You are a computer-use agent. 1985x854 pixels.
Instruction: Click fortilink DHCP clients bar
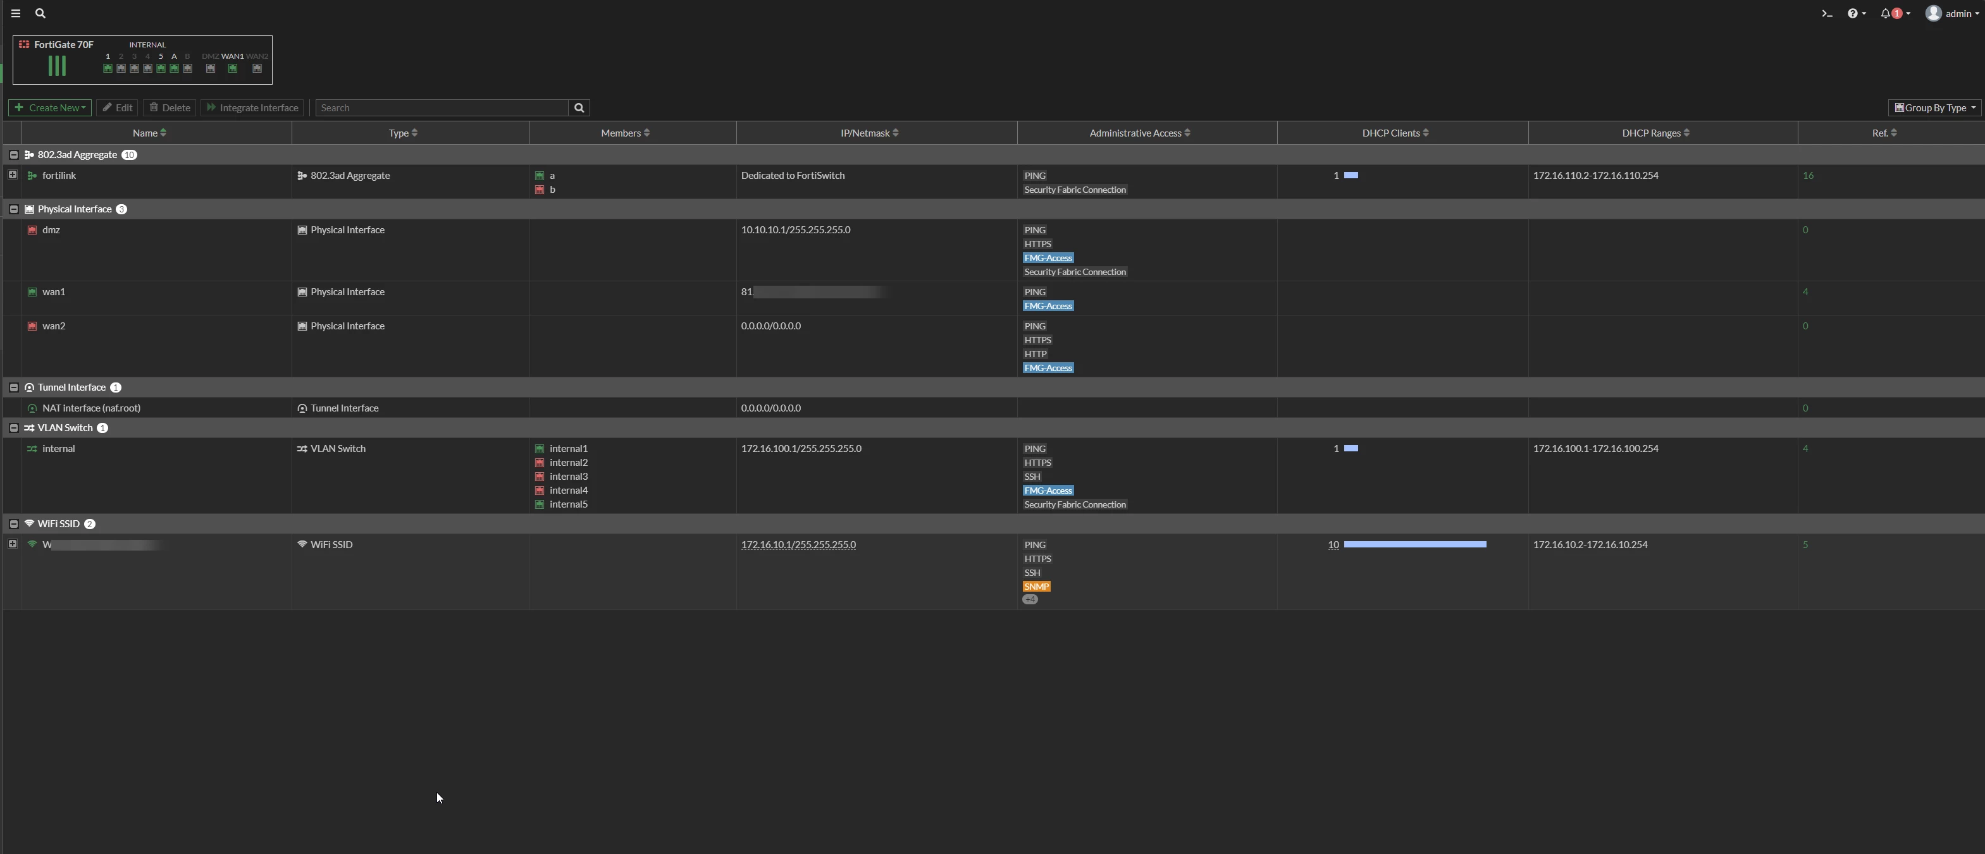tap(1351, 176)
